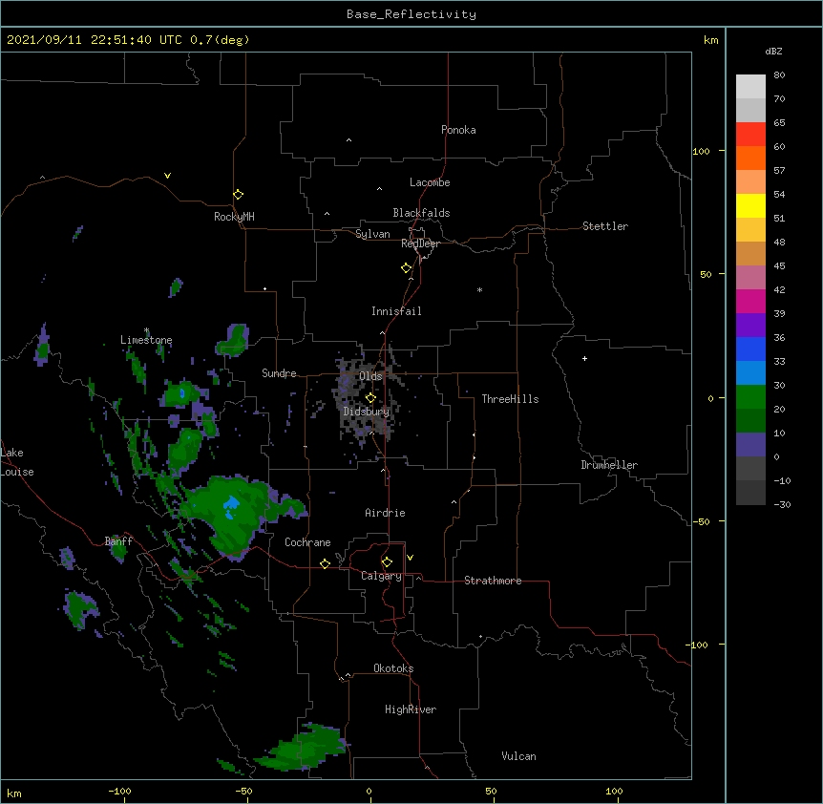Pick the red 60-65 dBZ legend swatch
Viewport: 823px width, 804px height.
click(x=750, y=135)
